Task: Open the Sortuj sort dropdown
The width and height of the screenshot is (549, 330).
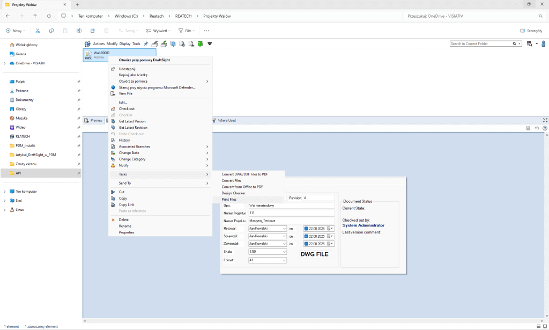Action: 129,31
